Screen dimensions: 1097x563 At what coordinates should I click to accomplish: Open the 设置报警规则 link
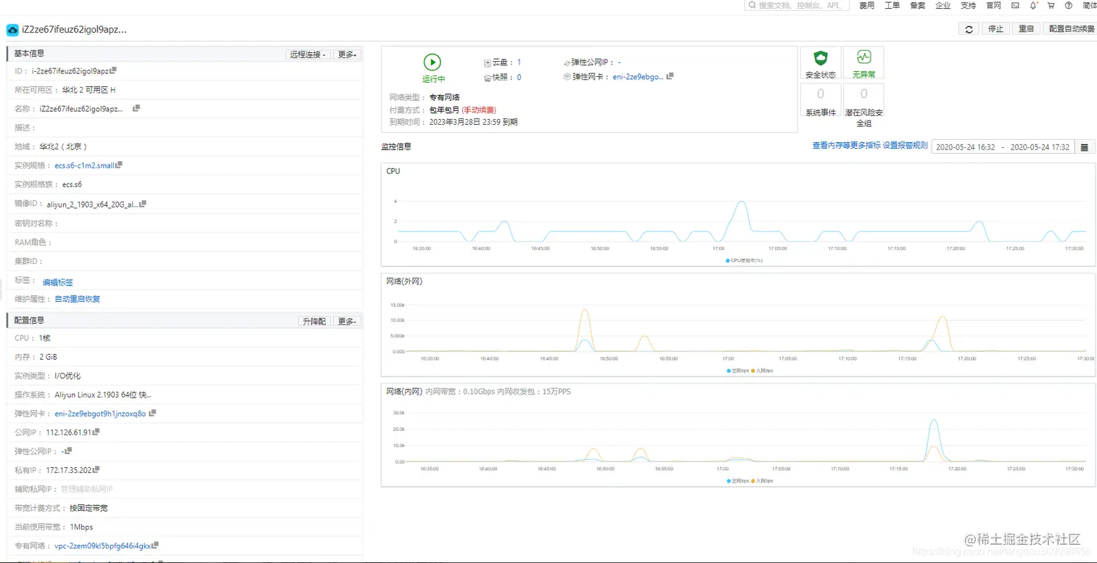coord(905,145)
